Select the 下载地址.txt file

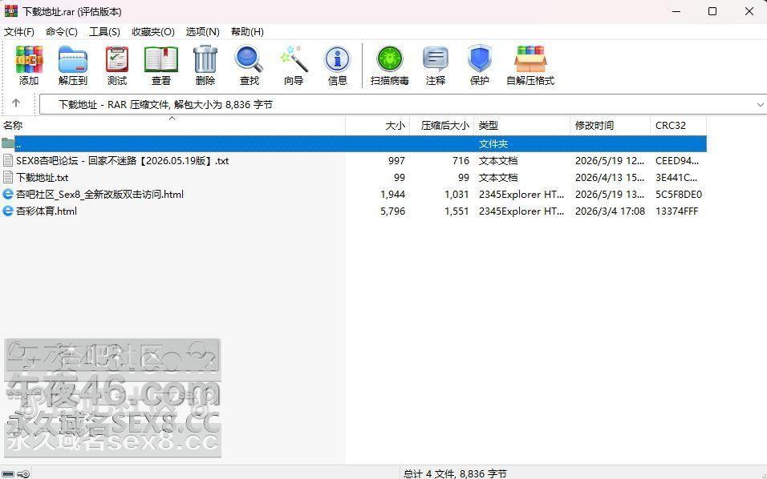[x=42, y=177]
